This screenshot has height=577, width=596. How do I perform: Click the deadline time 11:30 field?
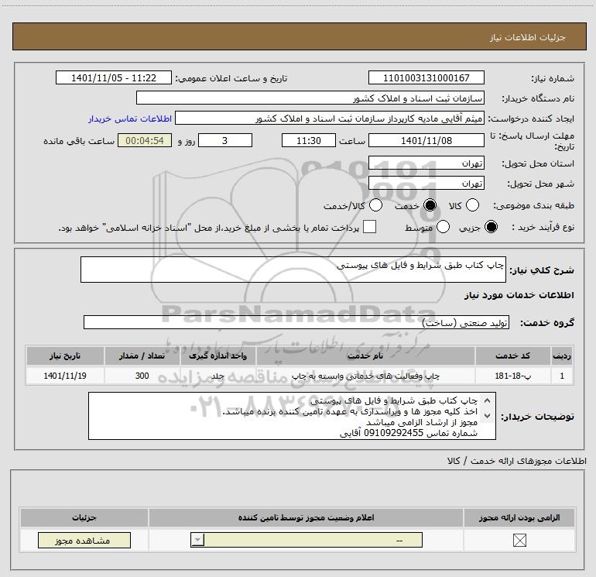(309, 140)
